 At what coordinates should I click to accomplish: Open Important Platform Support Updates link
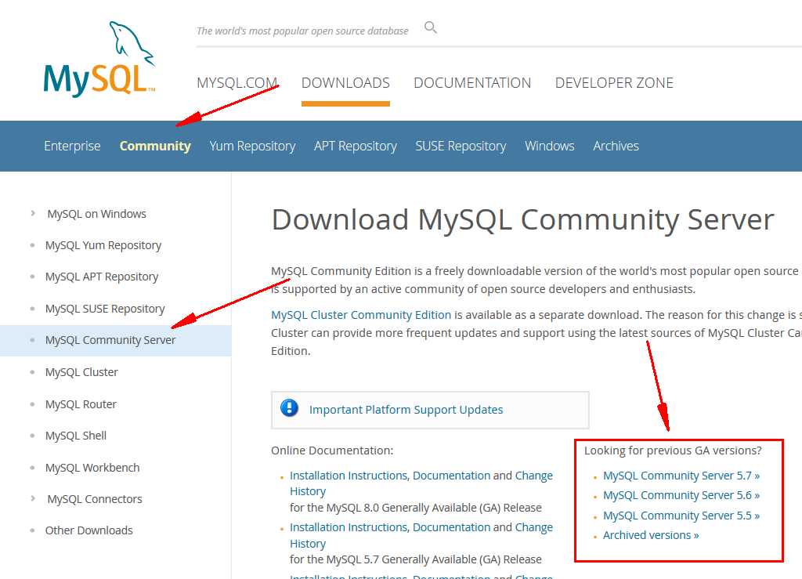pos(406,410)
